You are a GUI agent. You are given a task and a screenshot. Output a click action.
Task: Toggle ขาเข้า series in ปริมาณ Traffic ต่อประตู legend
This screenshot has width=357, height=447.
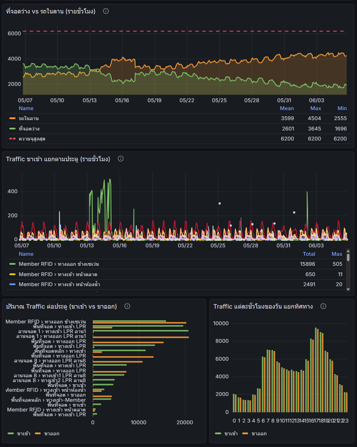(x=24, y=434)
